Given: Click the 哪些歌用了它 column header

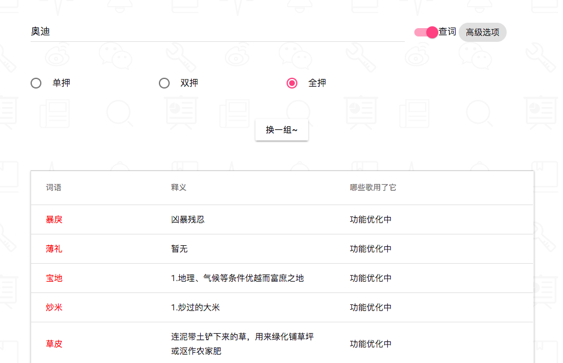Looking at the screenshot, I should click(373, 188).
